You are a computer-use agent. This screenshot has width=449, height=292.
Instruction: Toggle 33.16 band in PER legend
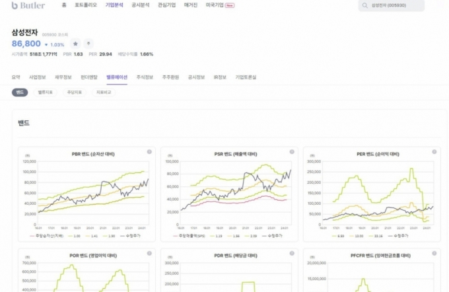[x=376, y=236]
